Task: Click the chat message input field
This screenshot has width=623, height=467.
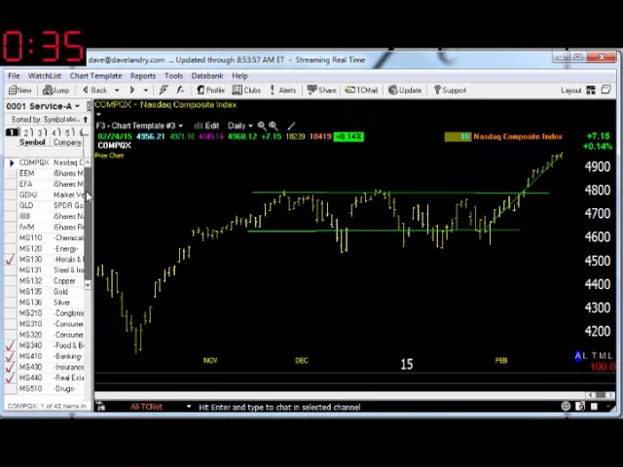Action: tap(378, 407)
